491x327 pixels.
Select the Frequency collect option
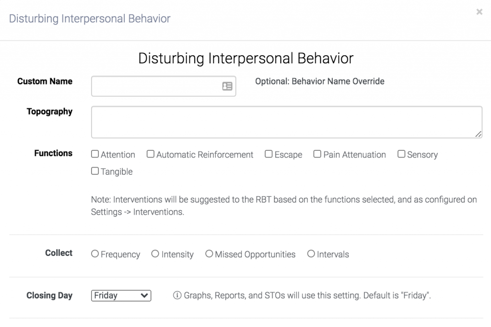click(95, 254)
